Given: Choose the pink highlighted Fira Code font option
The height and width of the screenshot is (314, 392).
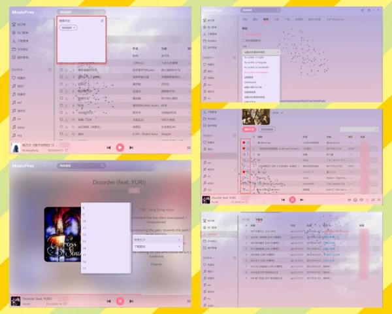Looking at the screenshot, I should click(x=255, y=72).
